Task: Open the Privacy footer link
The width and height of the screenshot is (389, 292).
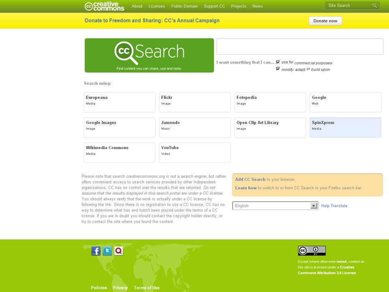Action: (x=120, y=288)
